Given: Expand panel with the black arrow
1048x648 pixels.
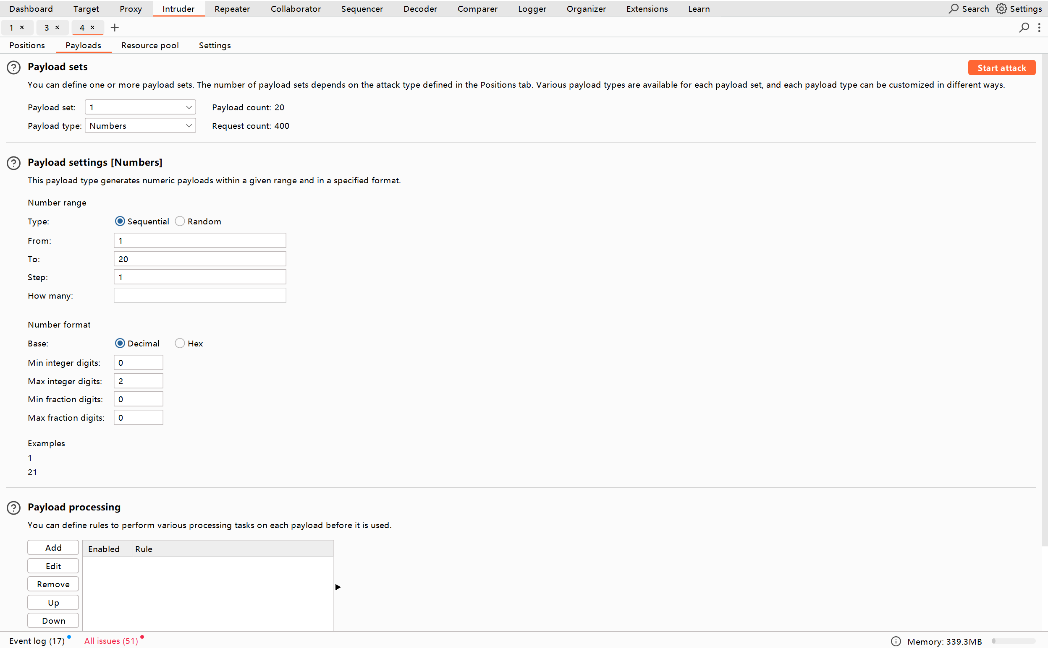Looking at the screenshot, I should tap(338, 587).
